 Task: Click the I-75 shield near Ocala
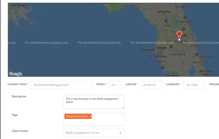166,21
